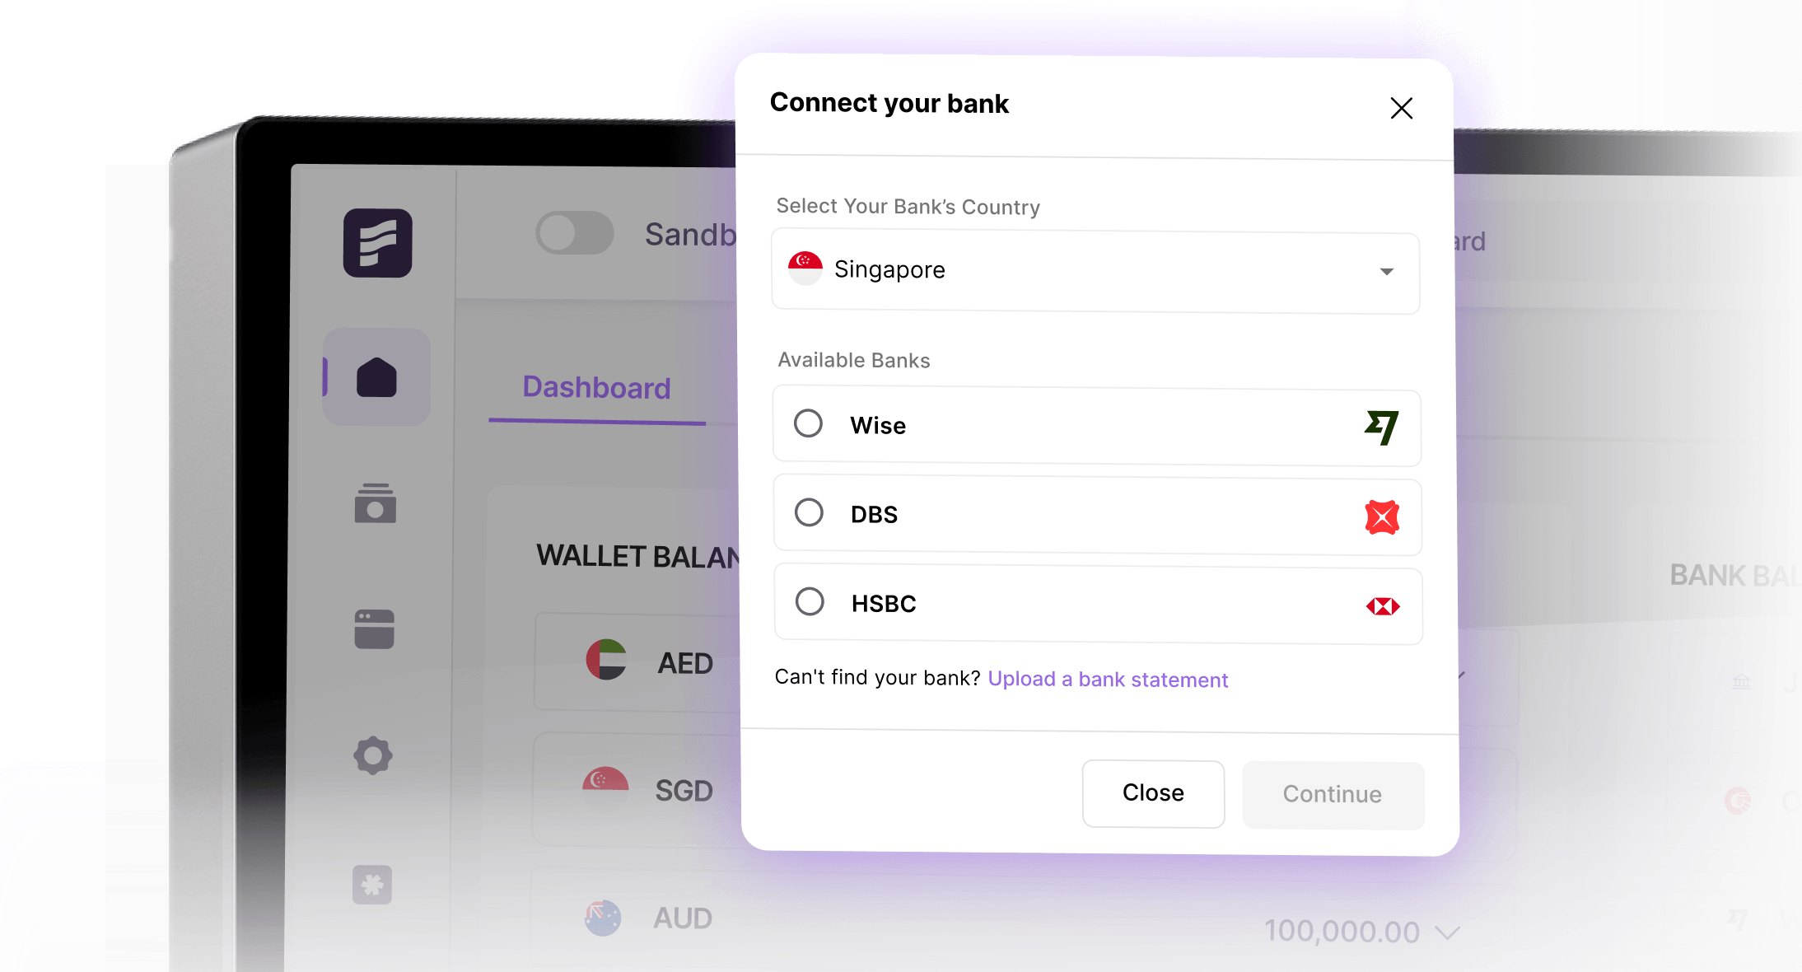Select the HSBC radio button
Screen dimensions: 1802x972
(810, 601)
